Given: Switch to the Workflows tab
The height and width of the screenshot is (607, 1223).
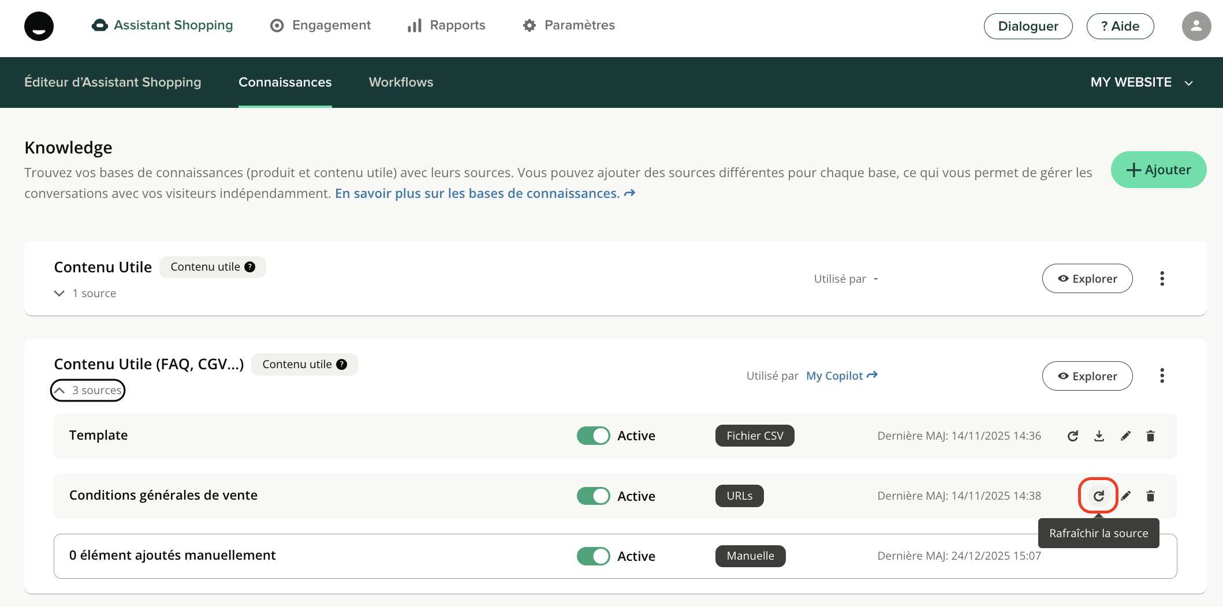Looking at the screenshot, I should point(401,83).
